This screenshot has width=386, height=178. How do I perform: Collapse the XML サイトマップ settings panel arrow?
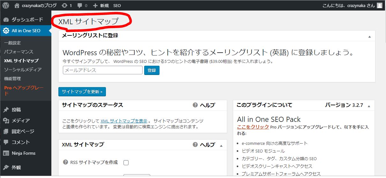(x=221, y=146)
